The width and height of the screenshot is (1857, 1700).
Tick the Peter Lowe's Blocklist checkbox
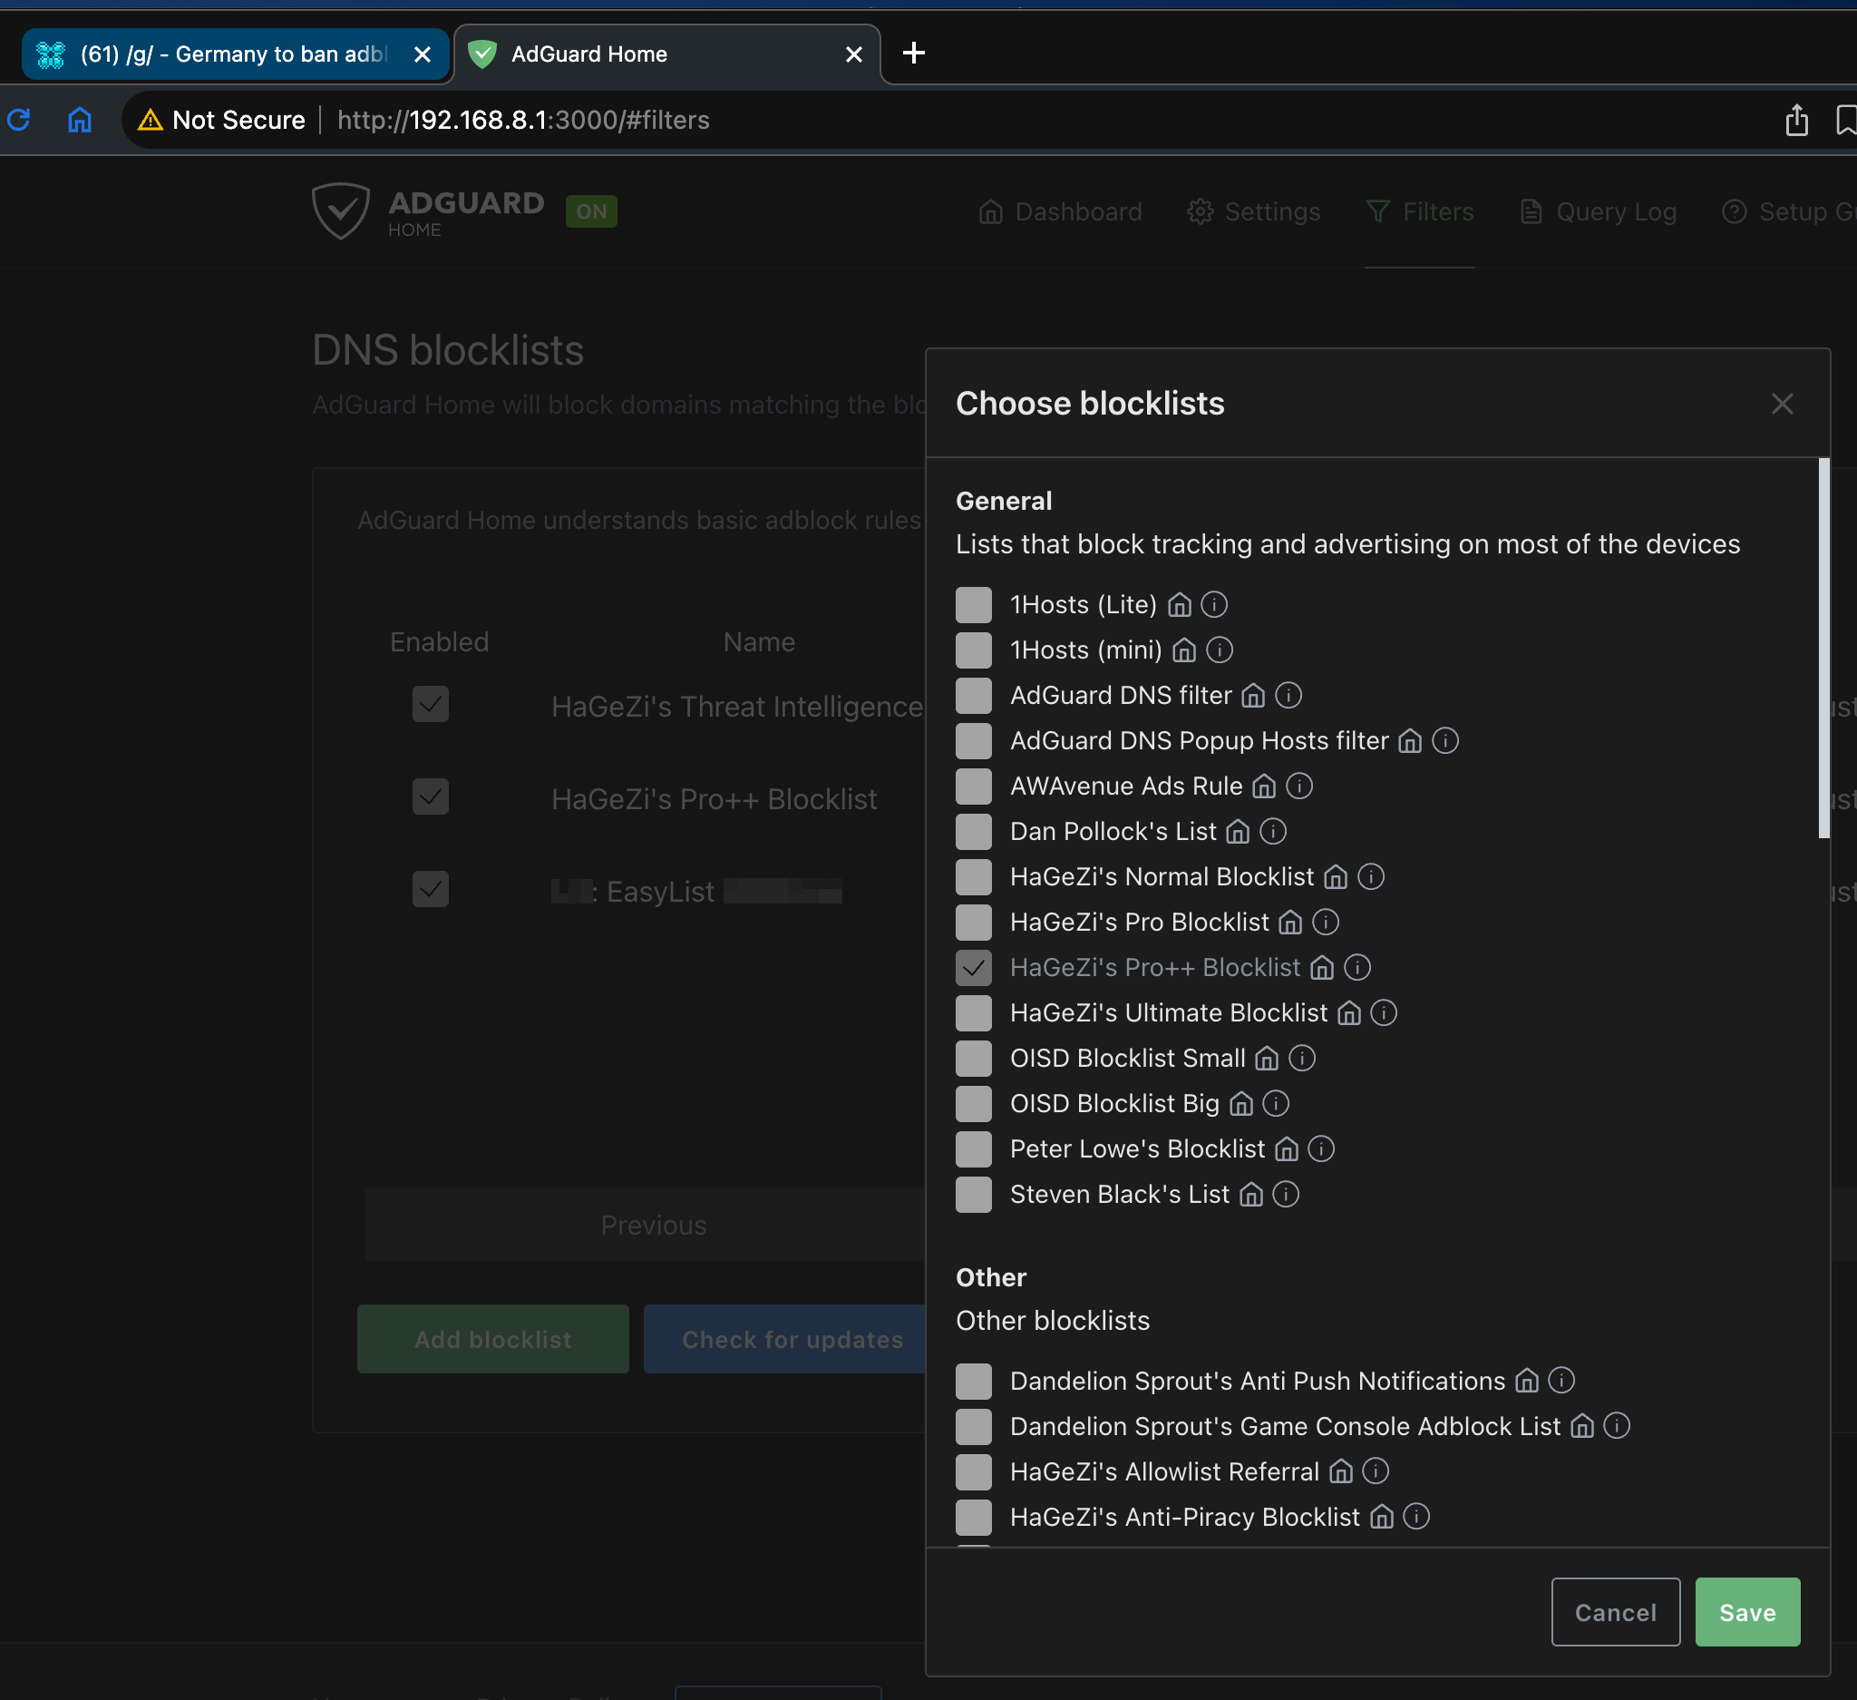coord(973,1149)
